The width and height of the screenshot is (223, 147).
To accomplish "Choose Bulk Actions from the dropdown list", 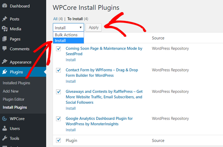I will pyautogui.click(x=69, y=35).
